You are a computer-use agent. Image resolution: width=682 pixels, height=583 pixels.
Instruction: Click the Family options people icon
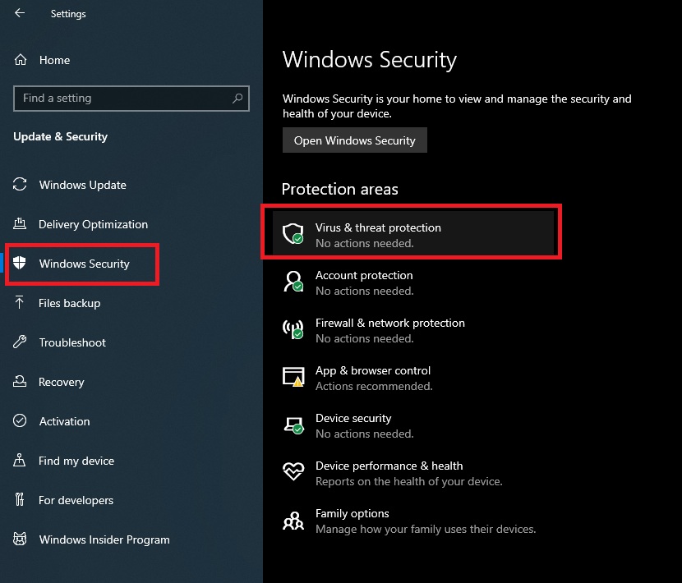[293, 520]
